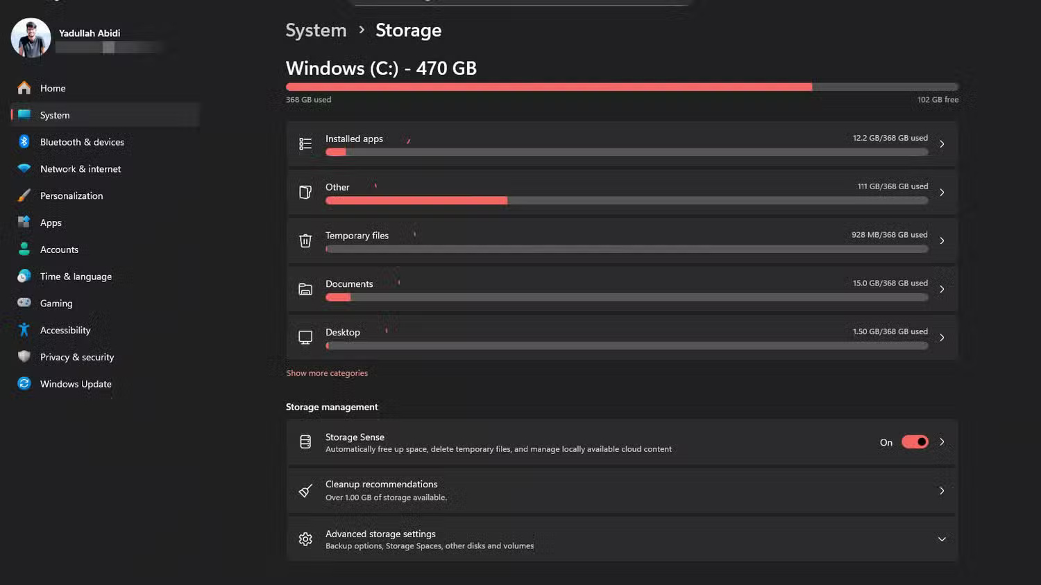This screenshot has height=585, width=1041.
Task: Click the System breadcrumb link
Action: pos(316,30)
